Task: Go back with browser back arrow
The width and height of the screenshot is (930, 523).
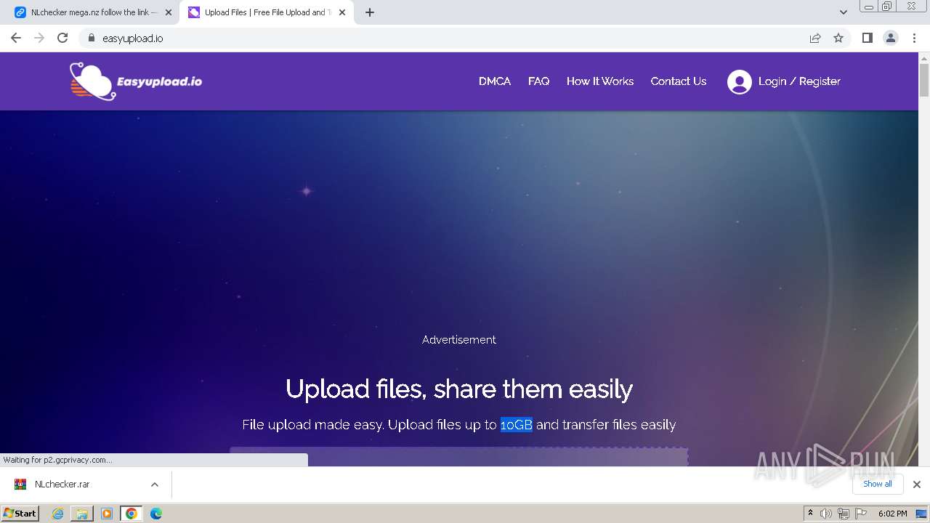Action: coord(16,38)
